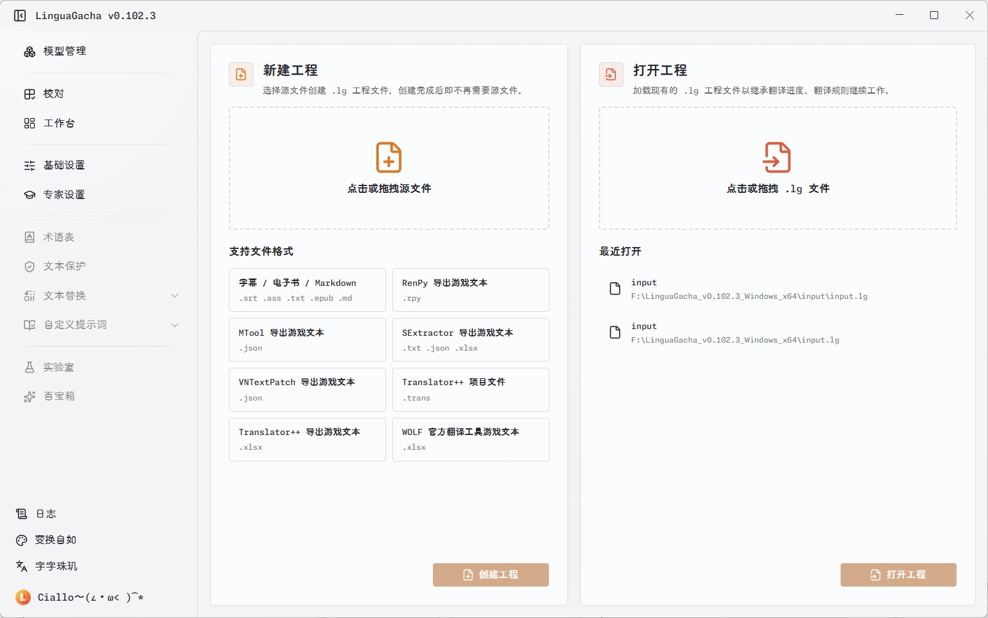Click the large import-file icon in .lg drop zone

tap(777, 157)
